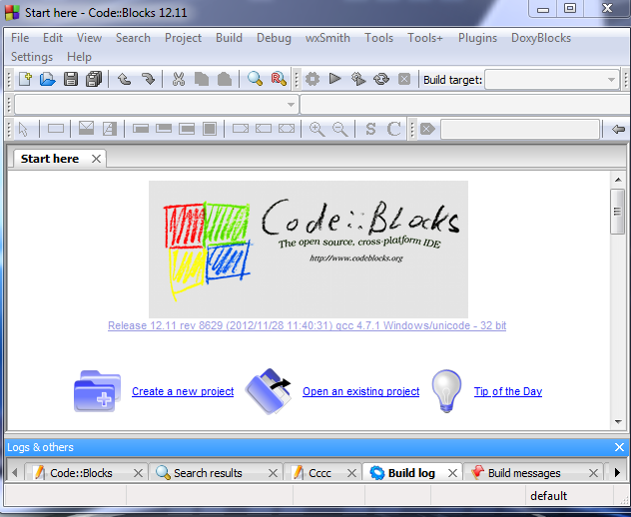Open the Project menu
This screenshot has height=517, width=631.
pyautogui.click(x=183, y=38)
